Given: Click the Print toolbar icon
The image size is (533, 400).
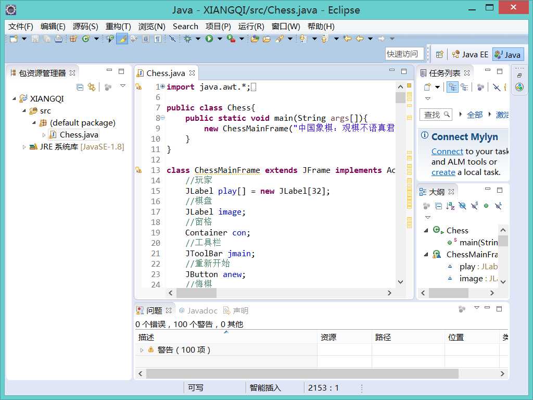Looking at the screenshot, I should tap(58, 39).
